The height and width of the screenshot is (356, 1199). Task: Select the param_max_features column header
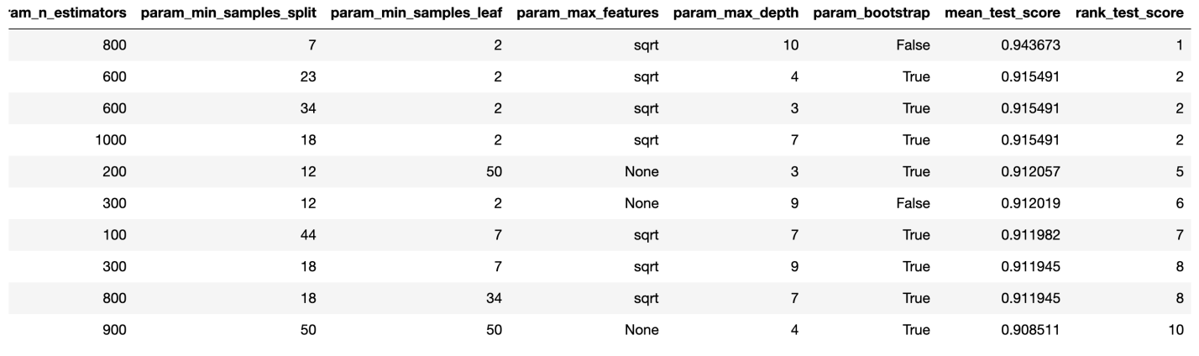588,15
